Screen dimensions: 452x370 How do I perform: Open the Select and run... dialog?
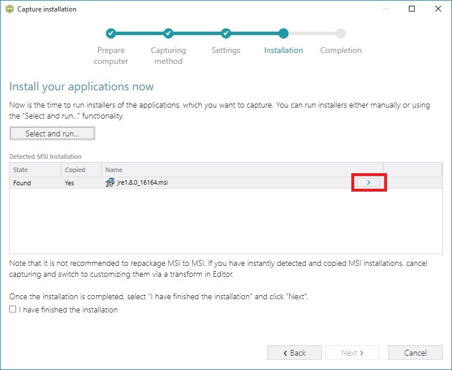(x=52, y=133)
